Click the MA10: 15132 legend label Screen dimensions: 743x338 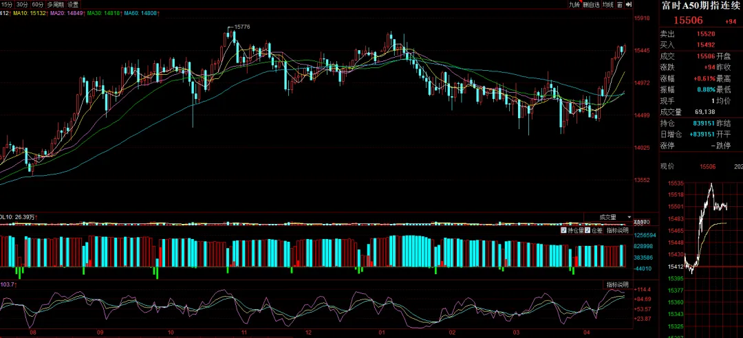(x=29, y=13)
